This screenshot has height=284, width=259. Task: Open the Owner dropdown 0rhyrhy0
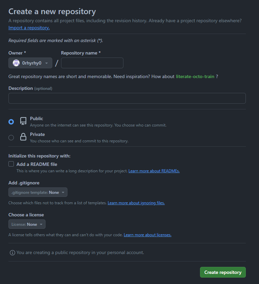30,63
